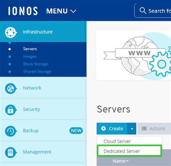Click the Security padlock icon
The image size is (171, 166).
(x=11, y=110)
